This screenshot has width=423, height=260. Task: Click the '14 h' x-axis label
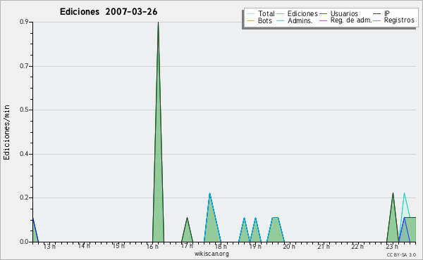[84, 246]
